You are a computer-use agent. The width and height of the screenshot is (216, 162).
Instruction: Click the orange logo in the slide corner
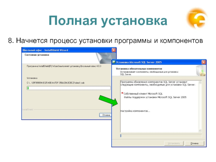point(197,18)
